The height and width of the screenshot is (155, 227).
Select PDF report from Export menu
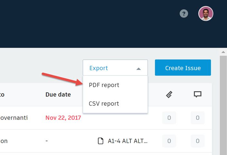[104, 85]
